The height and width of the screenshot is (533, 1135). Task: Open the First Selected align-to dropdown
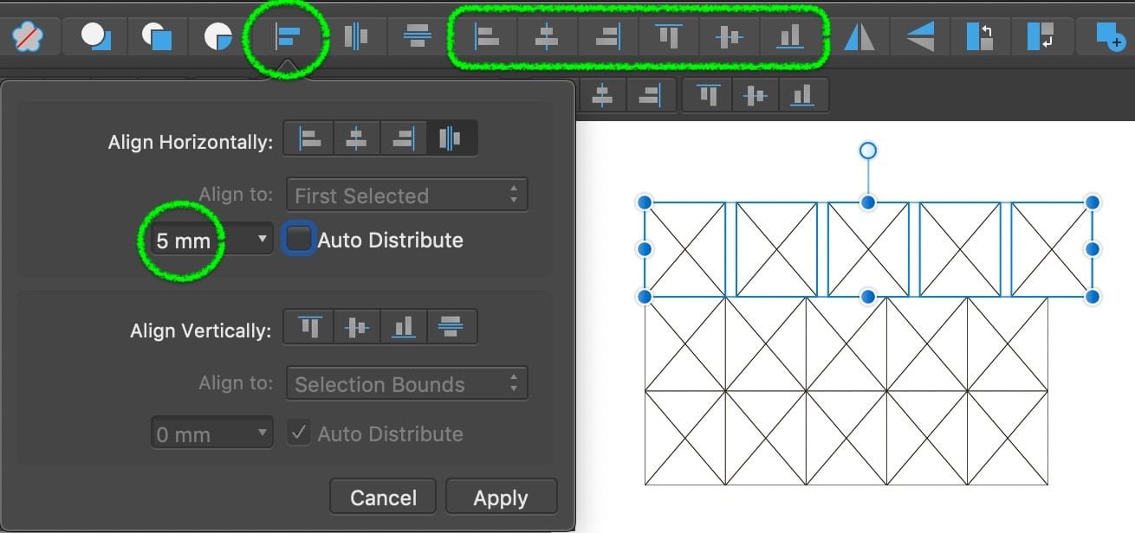tap(407, 194)
